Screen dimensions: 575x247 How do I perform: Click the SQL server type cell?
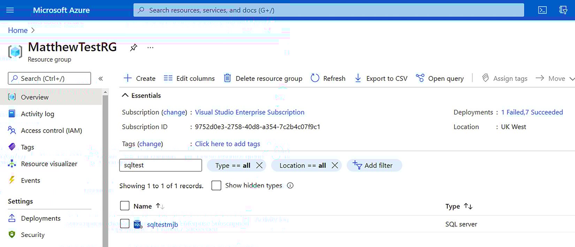coord(461,224)
